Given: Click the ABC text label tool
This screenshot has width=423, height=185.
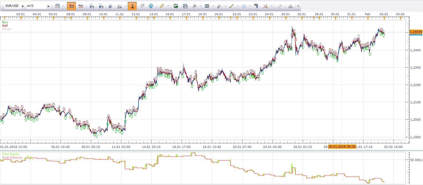Looking at the screenshot, I should tap(256, 6).
